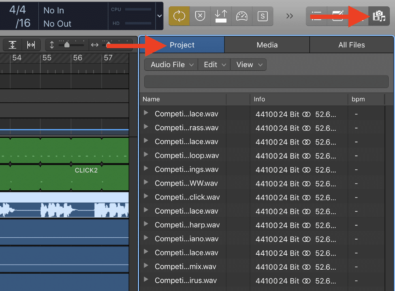Click the bpm column header

pyautogui.click(x=366, y=99)
